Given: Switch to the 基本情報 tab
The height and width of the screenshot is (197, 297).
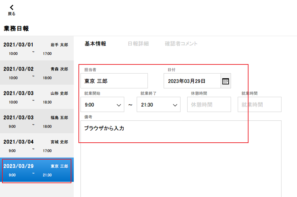Looking at the screenshot, I should point(95,44).
